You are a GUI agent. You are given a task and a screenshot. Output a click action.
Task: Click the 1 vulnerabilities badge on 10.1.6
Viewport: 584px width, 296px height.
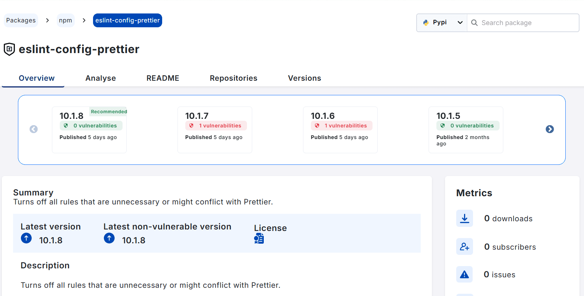[x=342, y=126]
